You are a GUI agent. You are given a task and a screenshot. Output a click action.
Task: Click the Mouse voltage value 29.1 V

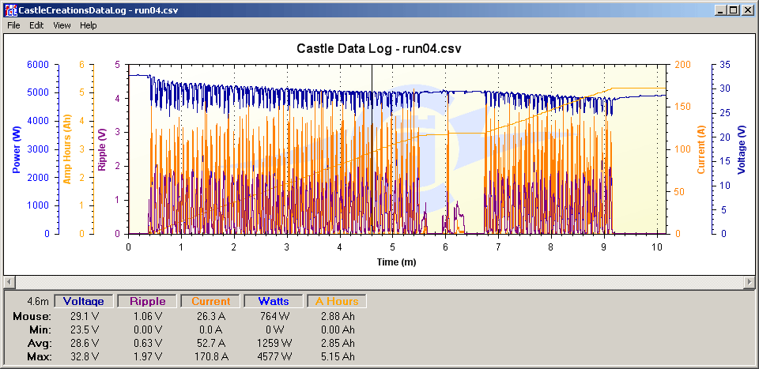84,317
